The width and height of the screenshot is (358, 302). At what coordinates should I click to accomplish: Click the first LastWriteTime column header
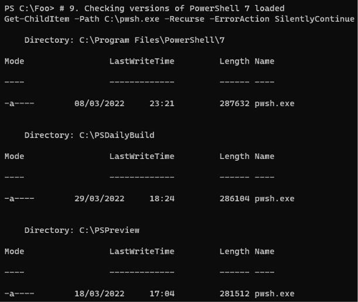point(142,61)
